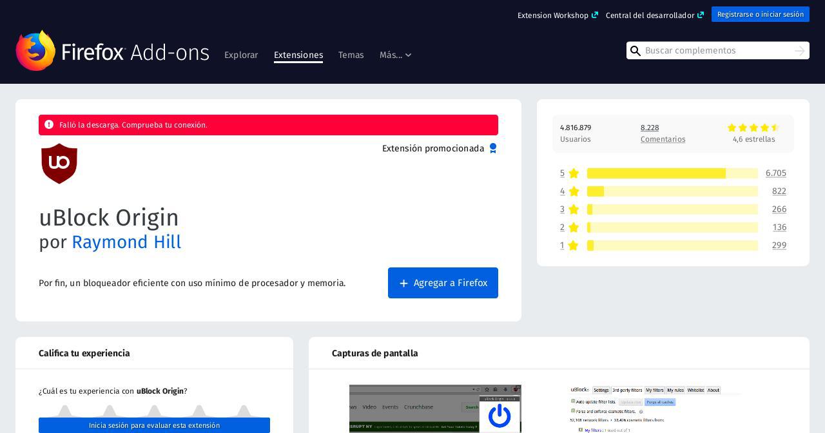825x433 pixels.
Task: Open the 822 four-star reviews count
Action: 779,191
